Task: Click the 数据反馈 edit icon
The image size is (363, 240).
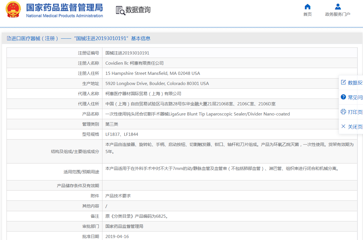Action: (x=343, y=82)
